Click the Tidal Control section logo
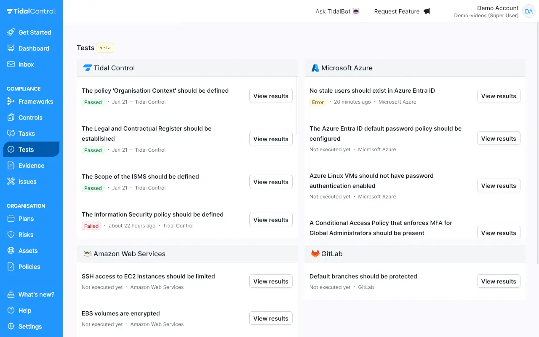Image resolution: width=539 pixels, height=337 pixels. pos(88,68)
